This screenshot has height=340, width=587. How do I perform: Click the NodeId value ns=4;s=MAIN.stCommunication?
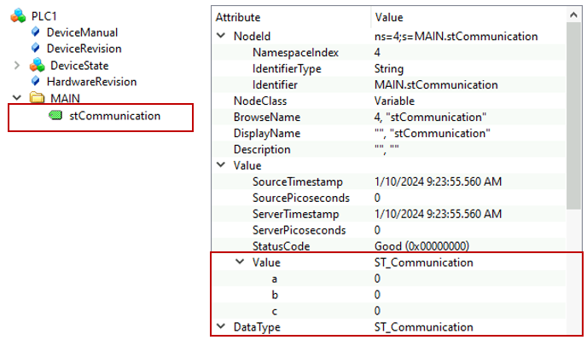[456, 36]
